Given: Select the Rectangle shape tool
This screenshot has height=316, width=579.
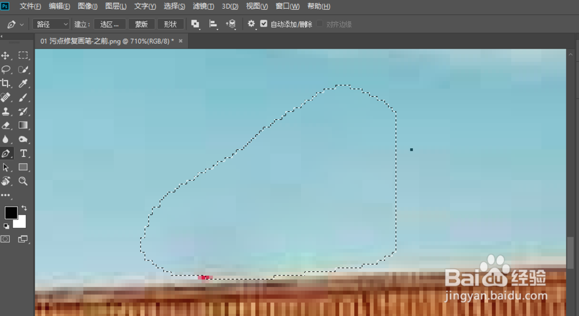Looking at the screenshot, I should point(23,167).
